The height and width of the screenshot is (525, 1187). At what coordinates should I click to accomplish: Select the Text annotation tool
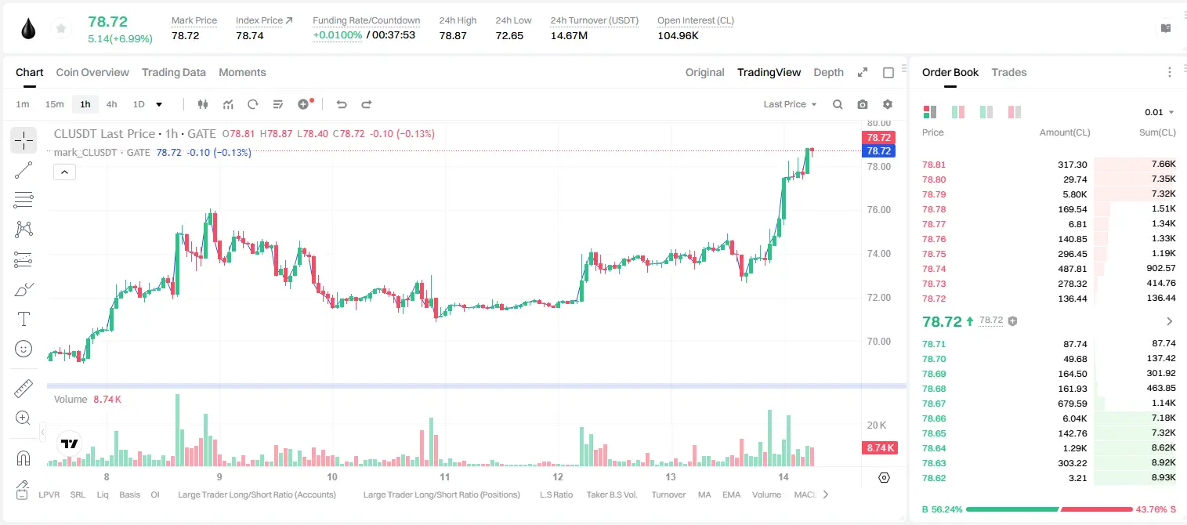pos(24,319)
